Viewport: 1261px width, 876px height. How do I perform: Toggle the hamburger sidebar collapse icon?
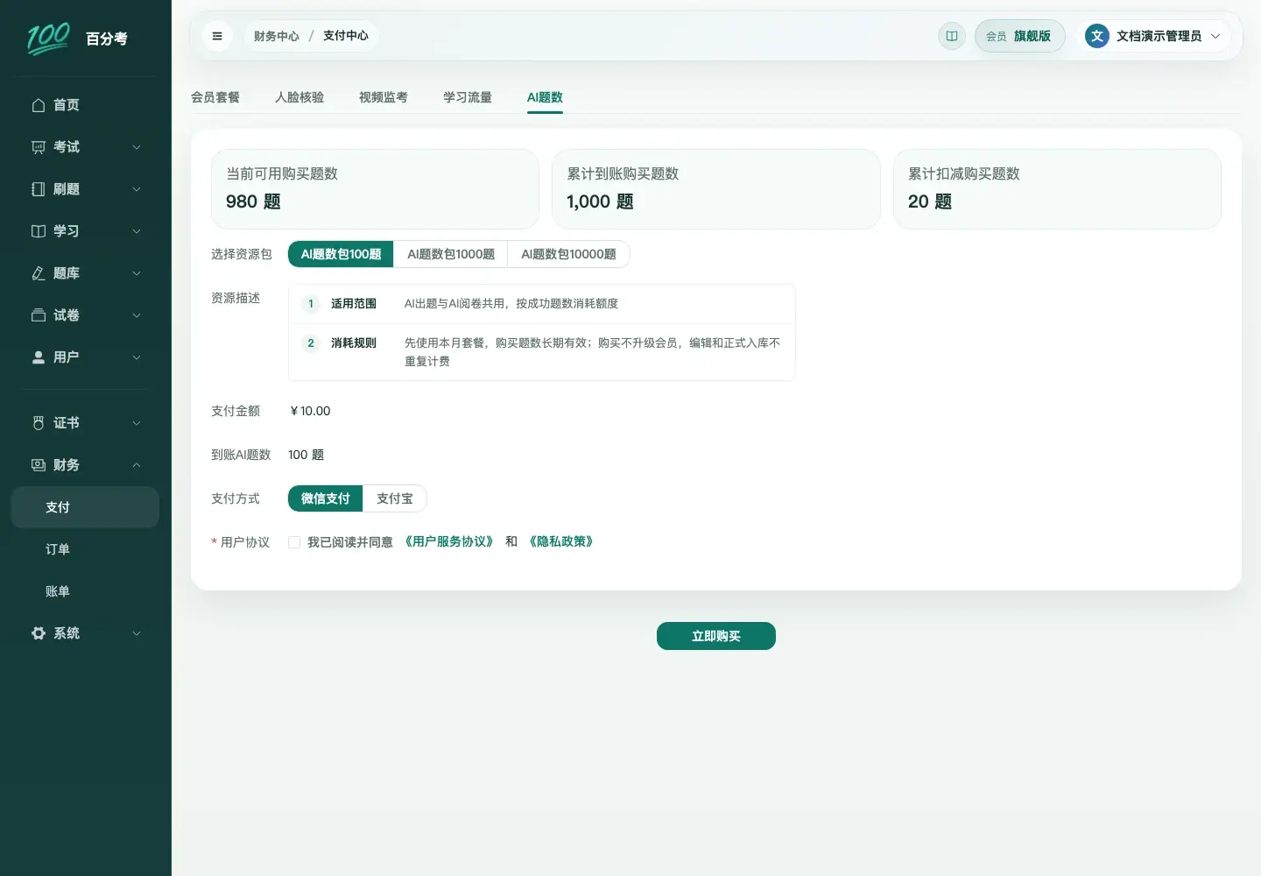click(217, 36)
